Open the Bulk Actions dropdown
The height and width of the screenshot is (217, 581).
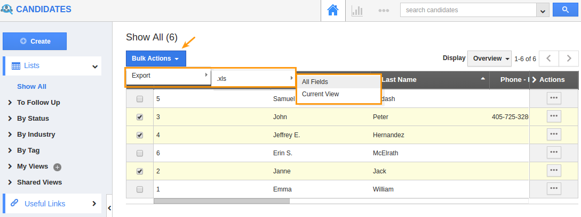[156, 59]
